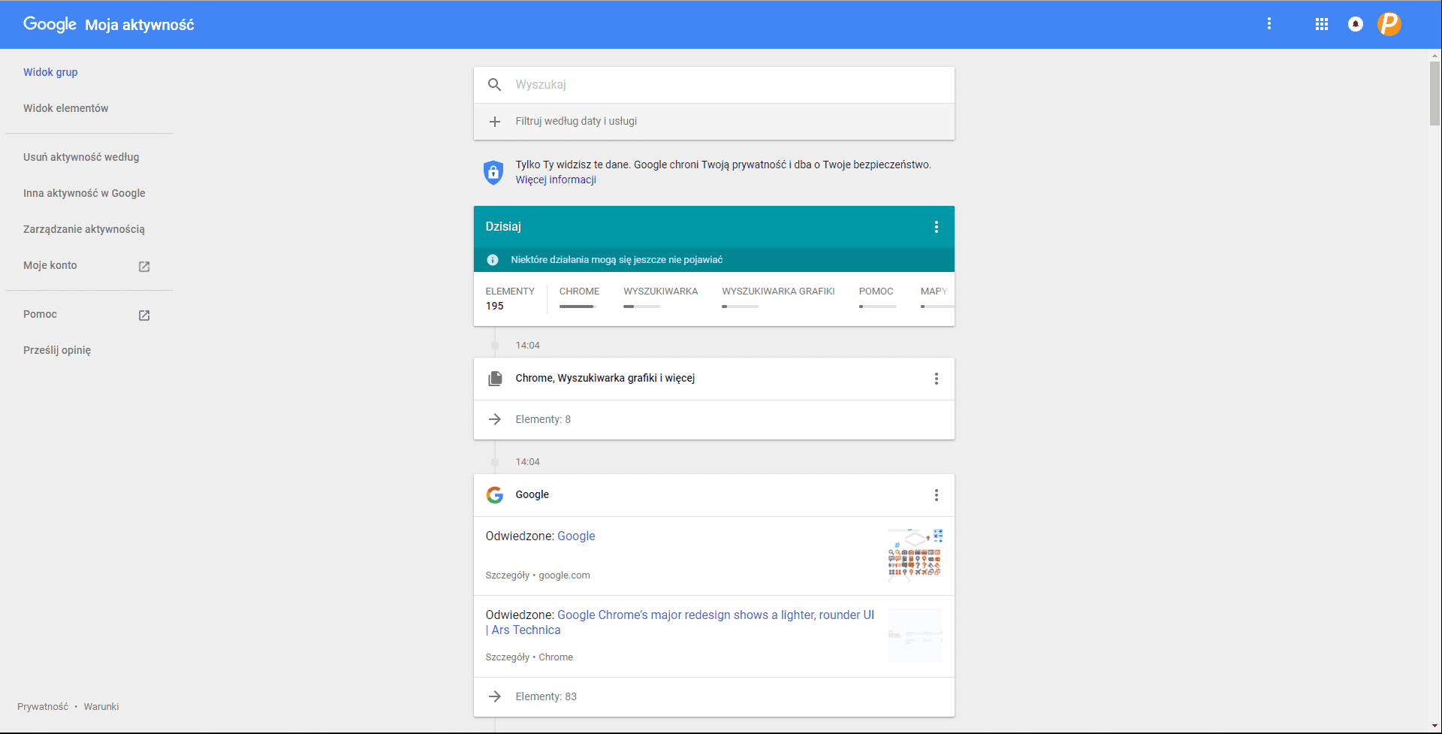Select Widok elementów in sidebar
Screen dimensions: 1442x734
(65, 108)
